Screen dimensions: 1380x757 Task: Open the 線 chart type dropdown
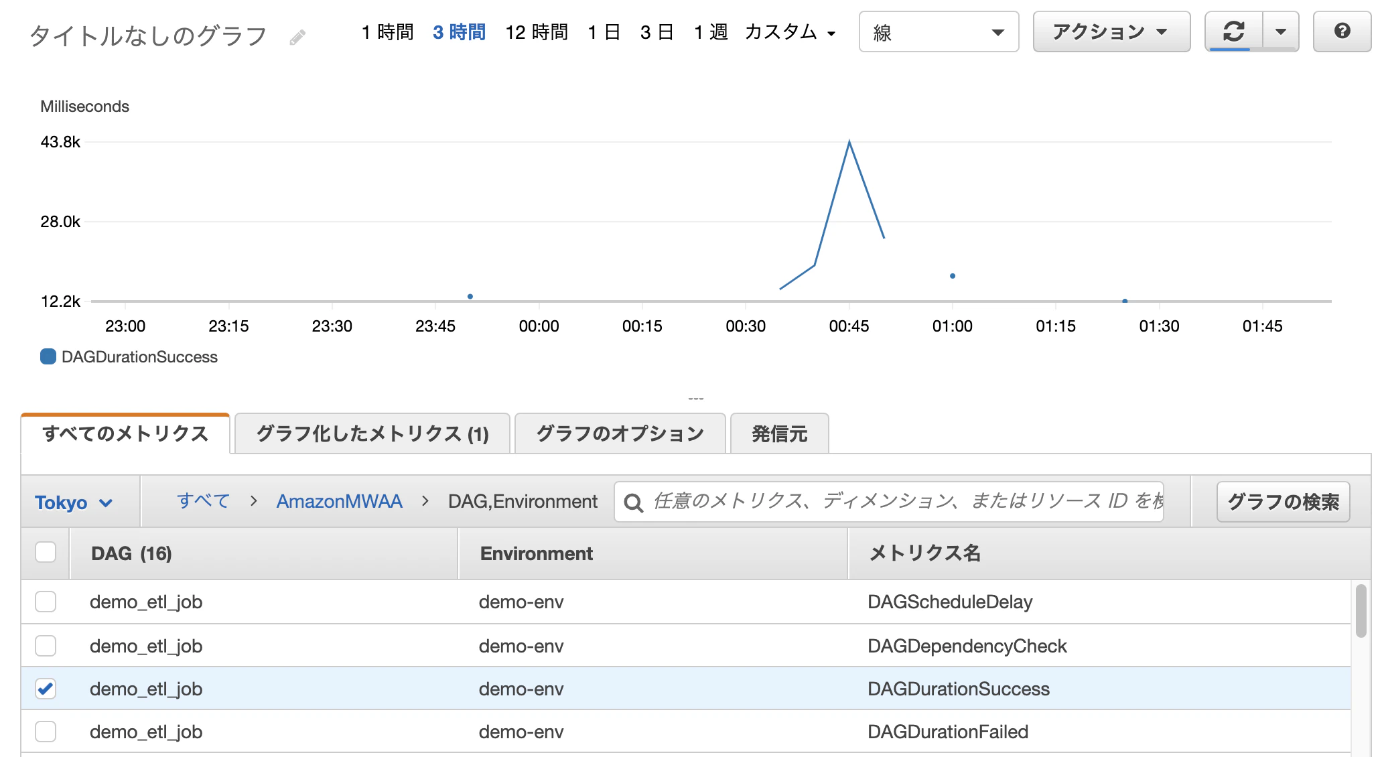click(939, 31)
